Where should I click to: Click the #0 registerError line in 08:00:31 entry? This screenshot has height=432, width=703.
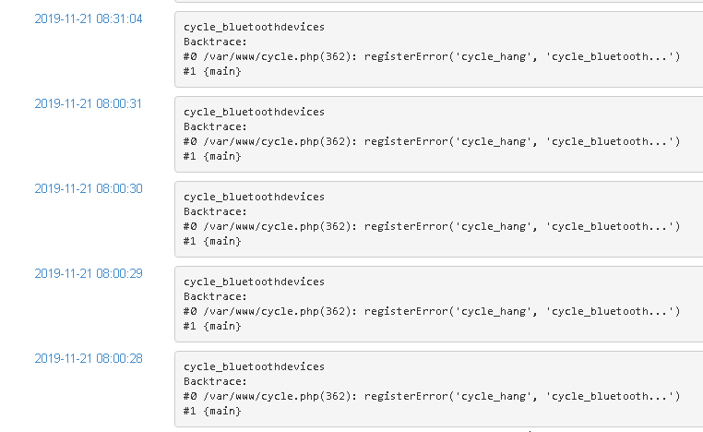tap(431, 142)
